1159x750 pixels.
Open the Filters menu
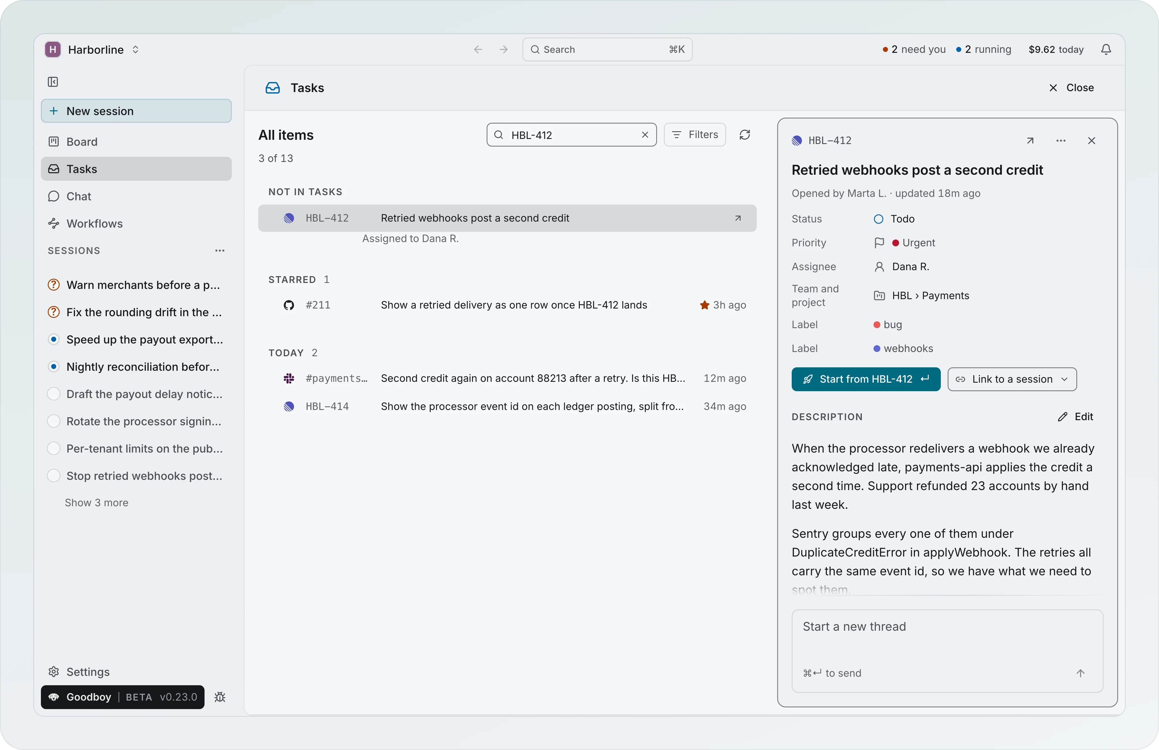pos(695,135)
